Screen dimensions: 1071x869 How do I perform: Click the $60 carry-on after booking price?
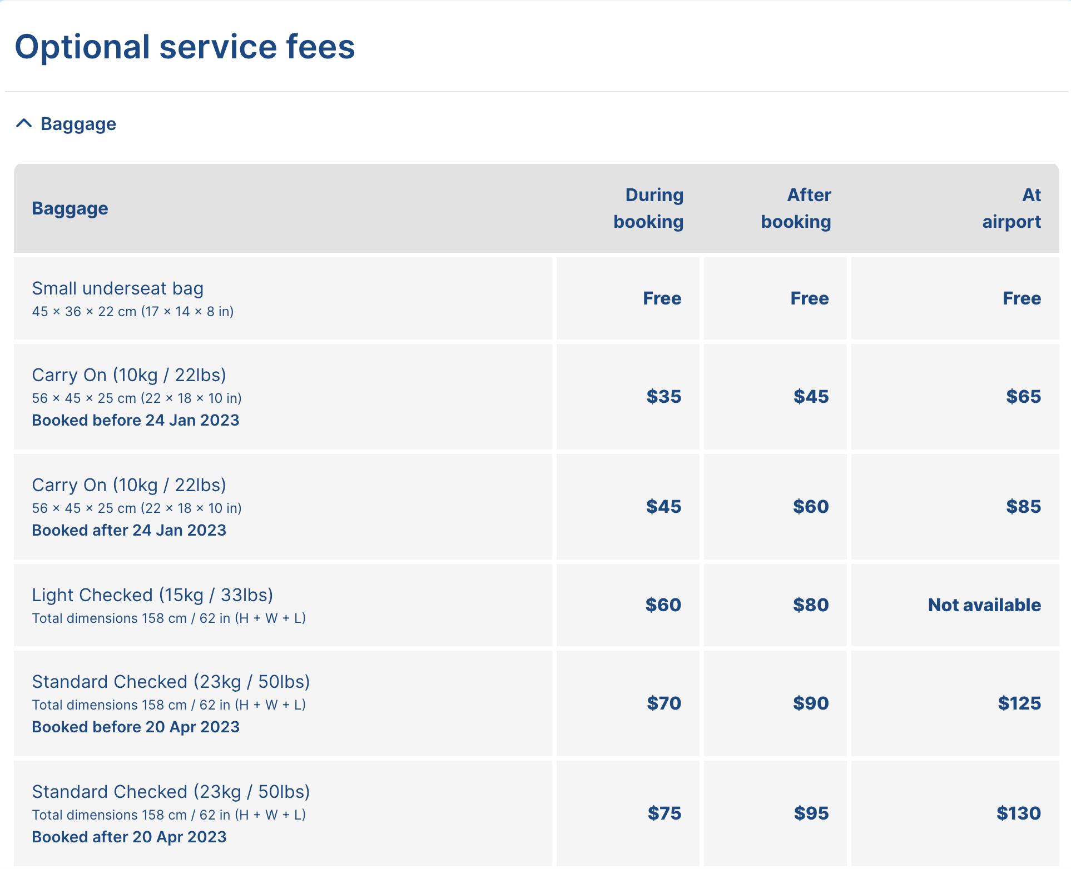(x=811, y=507)
